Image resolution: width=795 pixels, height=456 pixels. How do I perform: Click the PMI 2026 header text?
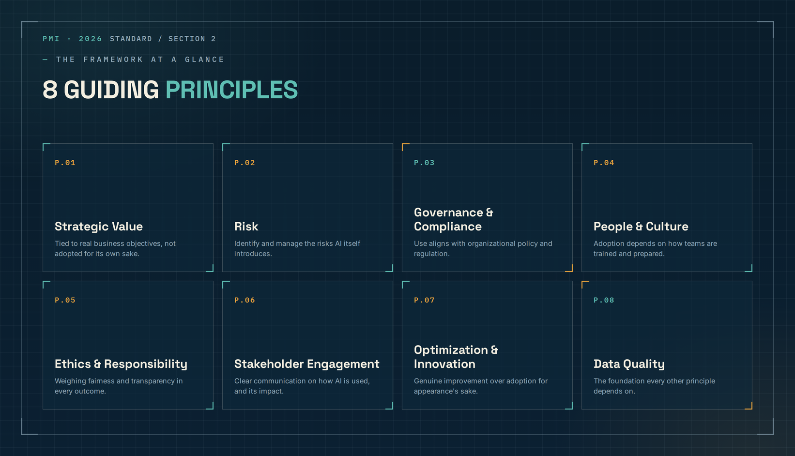[x=73, y=39]
